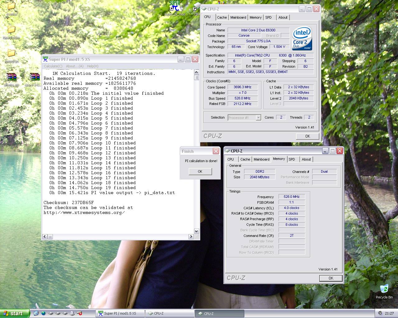Image resolution: width=398 pixels, height=318 pixels.
Task: Open About tab in lower CPU-Z
Action: pos(306,159)
